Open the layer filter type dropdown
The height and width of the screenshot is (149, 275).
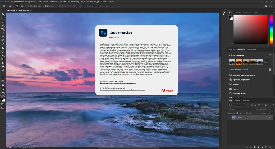tap(237, 105)
